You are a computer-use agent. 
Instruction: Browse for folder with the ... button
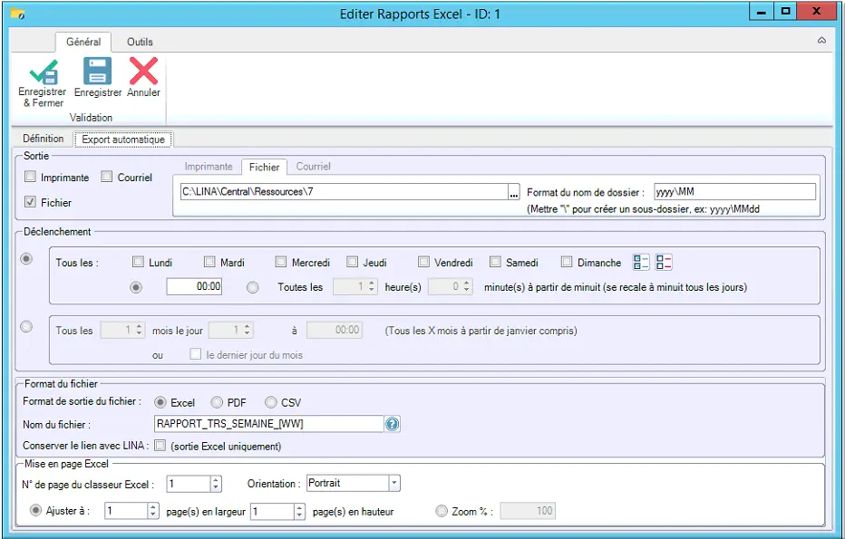click(514, 192)
